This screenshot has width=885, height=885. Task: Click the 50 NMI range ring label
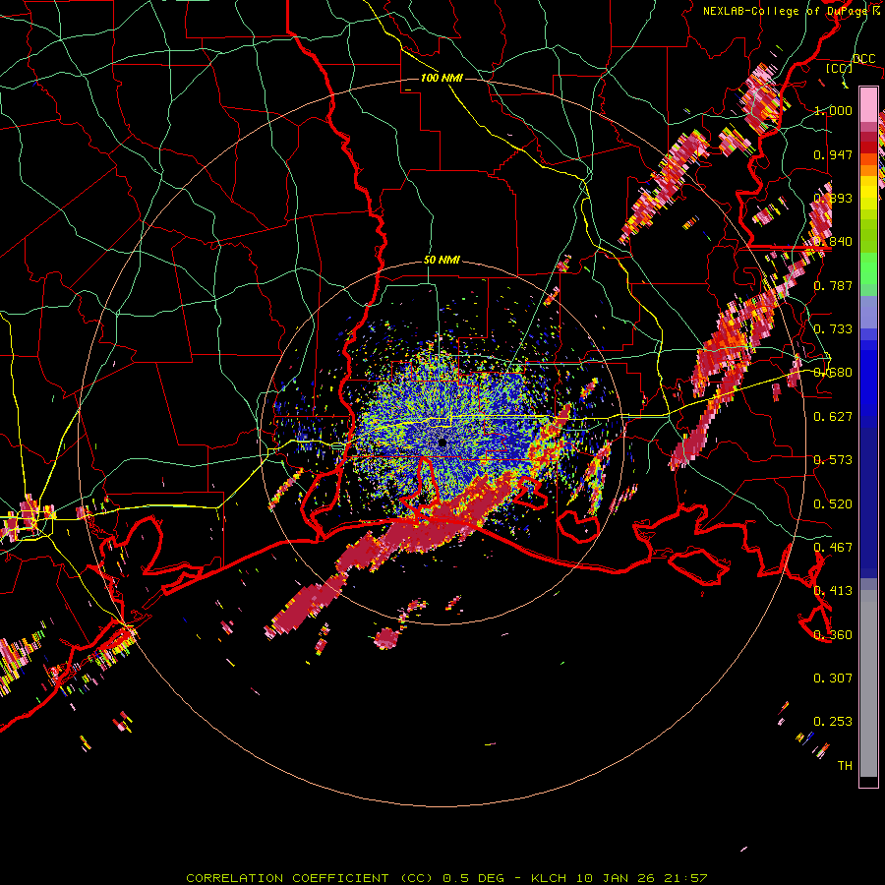[x=442, y=261]
